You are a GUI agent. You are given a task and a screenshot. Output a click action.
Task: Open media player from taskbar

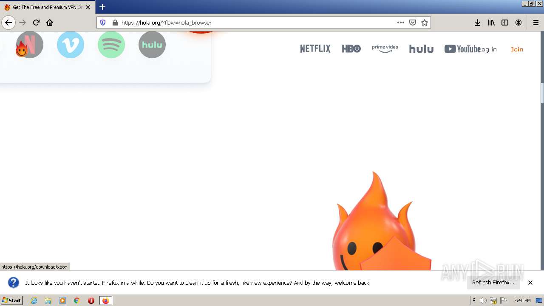(x=62, y=300)
